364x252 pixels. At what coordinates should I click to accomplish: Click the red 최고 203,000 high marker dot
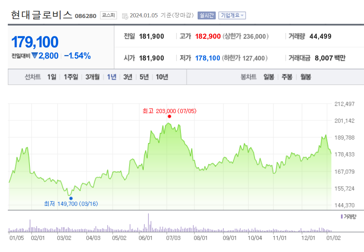point(169,117)
